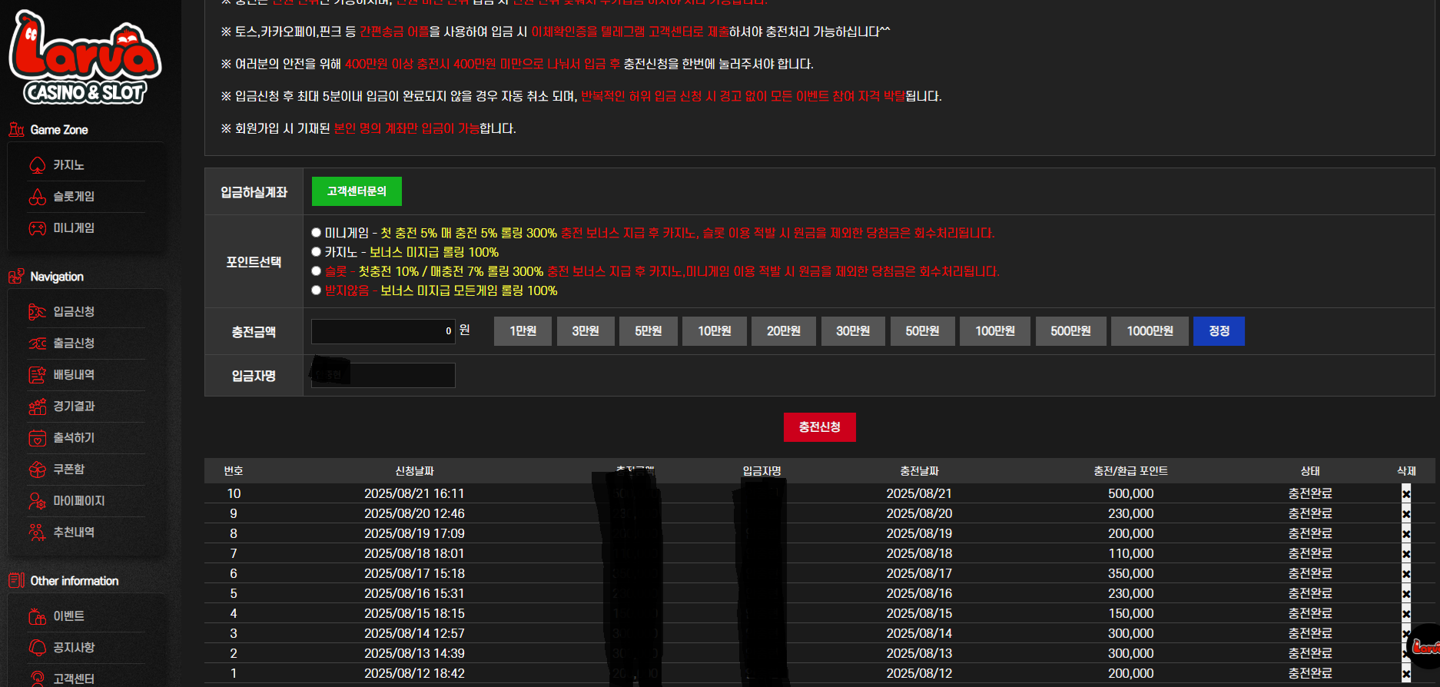Open 경기결과 from the sidebar
Viewport: 1440px width, 687px height.
[x=74, y=407]
